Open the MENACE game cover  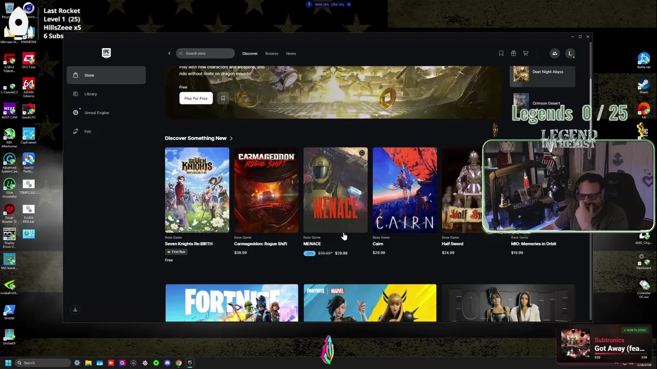(x=336, y=190)
